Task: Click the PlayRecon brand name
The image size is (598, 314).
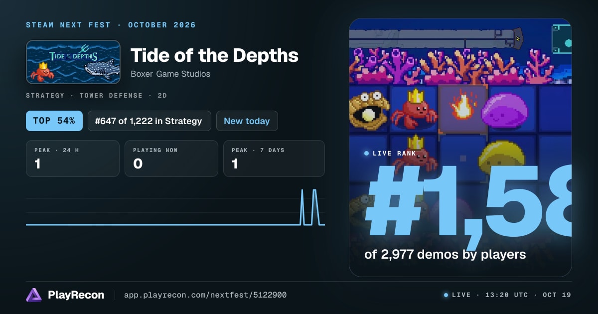Action: (x=76, y=295)
